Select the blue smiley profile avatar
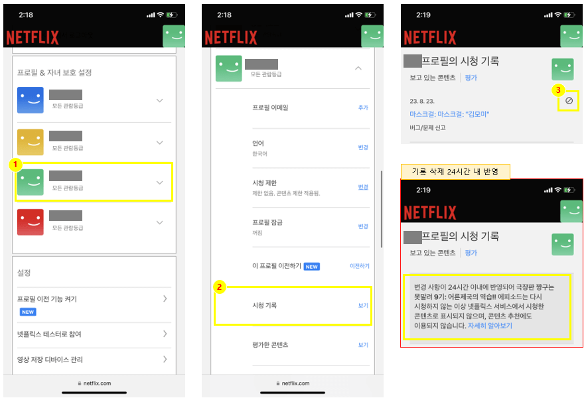Screen dimensions: 588x404 pyautogui.click(x=31, y=100)
